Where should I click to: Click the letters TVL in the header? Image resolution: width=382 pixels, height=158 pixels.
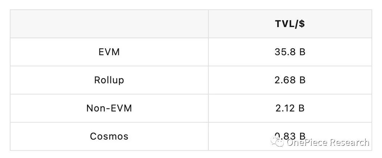coord(284,24)
